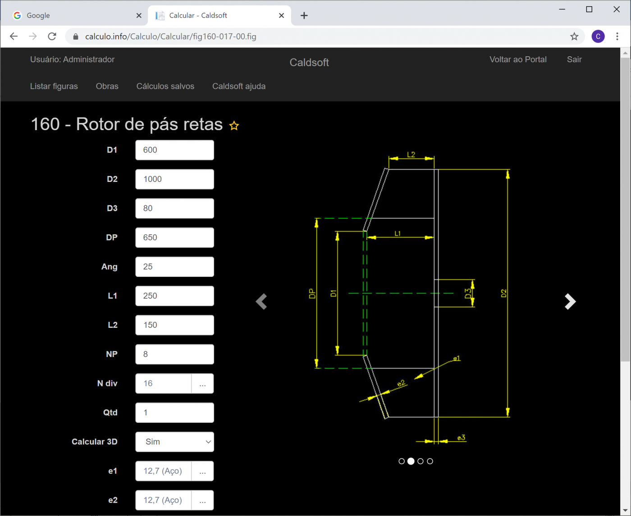Click the Voltar ao Portal link
The height and width of the screenshot is (516, 631).
[518, 59]
